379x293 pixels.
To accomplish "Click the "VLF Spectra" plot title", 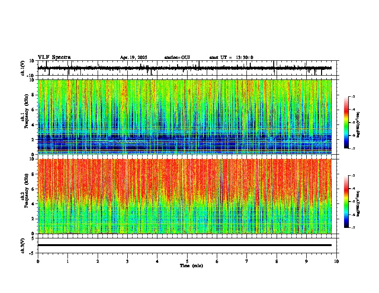I will tap(54, 57).
